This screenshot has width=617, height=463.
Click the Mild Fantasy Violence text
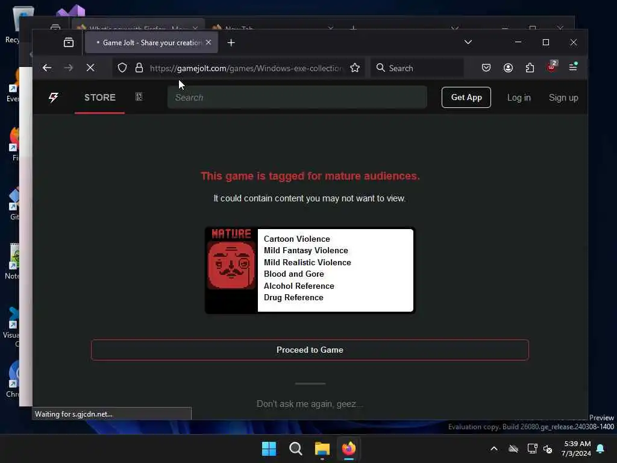(305, 250)
